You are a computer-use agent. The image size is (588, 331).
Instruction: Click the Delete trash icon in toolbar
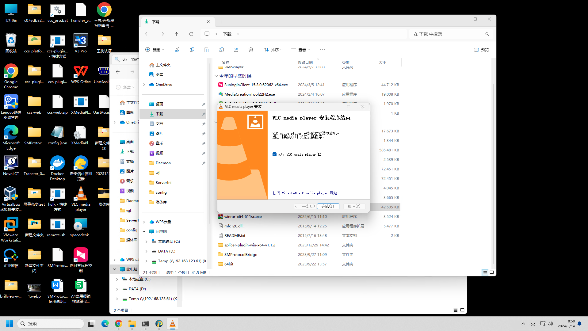(x=251, y=50)
